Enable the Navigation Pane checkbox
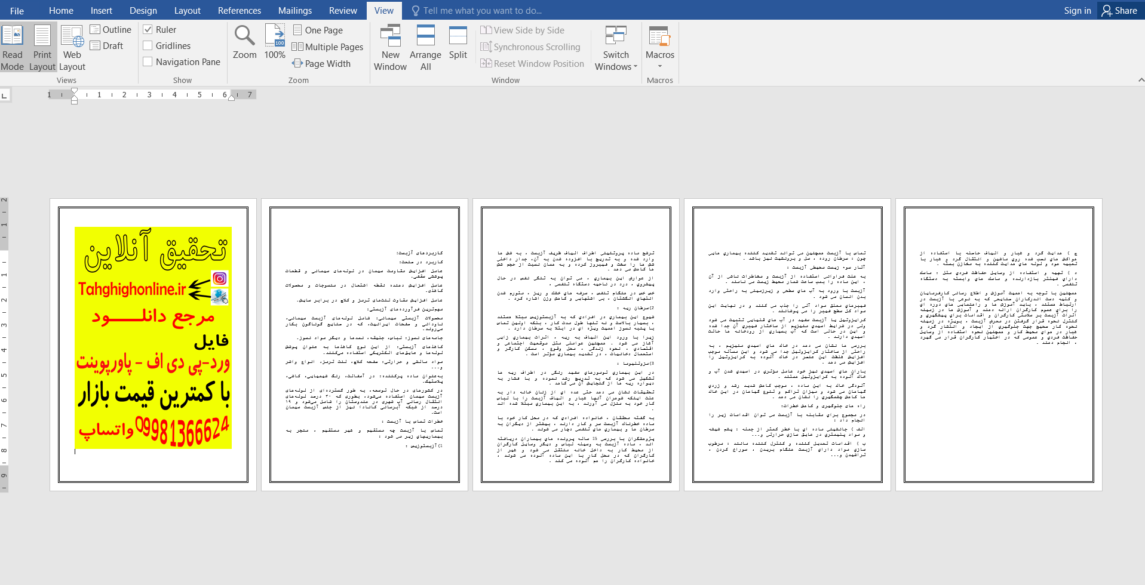 coord(148,61)
